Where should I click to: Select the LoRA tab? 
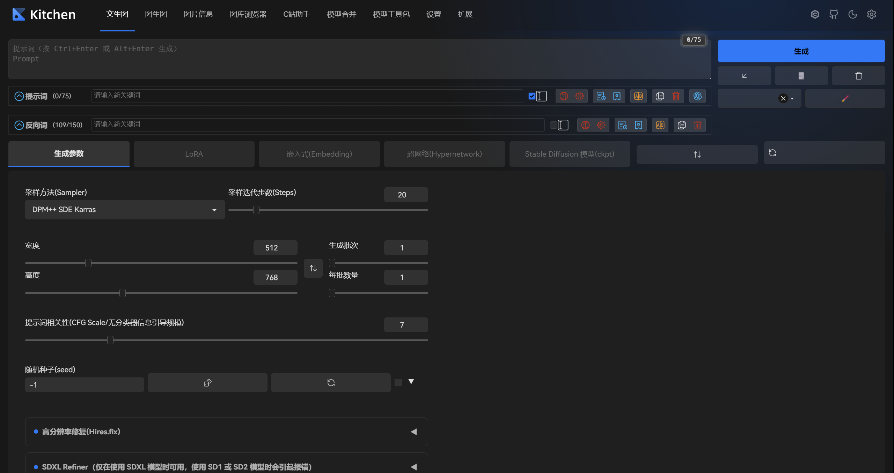pyautogui.click(x=194, y=154)
